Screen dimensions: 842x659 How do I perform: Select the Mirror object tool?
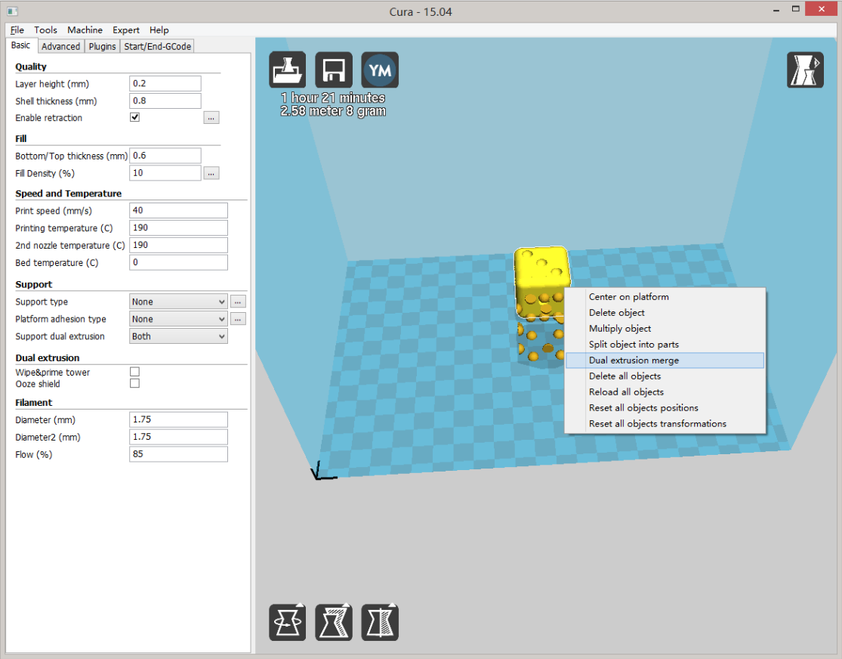(380, 622)
